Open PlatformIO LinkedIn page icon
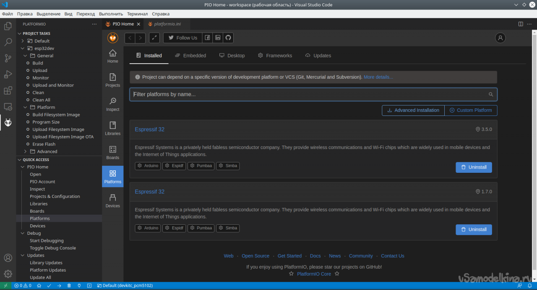Image resolution: width=537 pixels, height=290 pixels. pos(218,38)
